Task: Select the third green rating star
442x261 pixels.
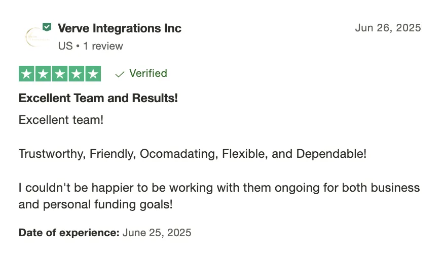Action: click(60, 74)
